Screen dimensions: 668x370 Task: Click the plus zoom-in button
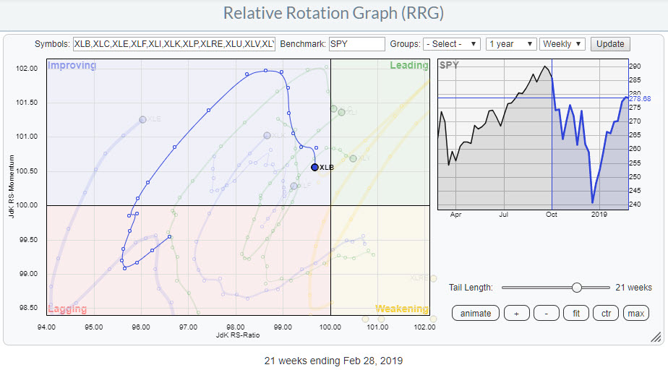pos(516,314)
